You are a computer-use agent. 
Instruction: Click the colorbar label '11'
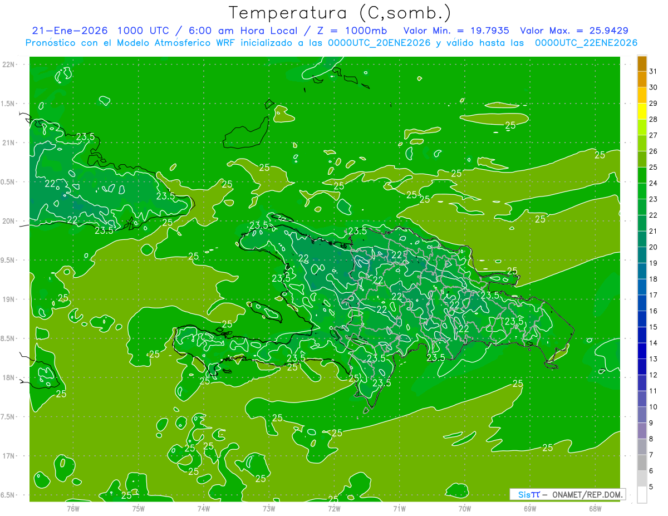[x=654, y=391]
